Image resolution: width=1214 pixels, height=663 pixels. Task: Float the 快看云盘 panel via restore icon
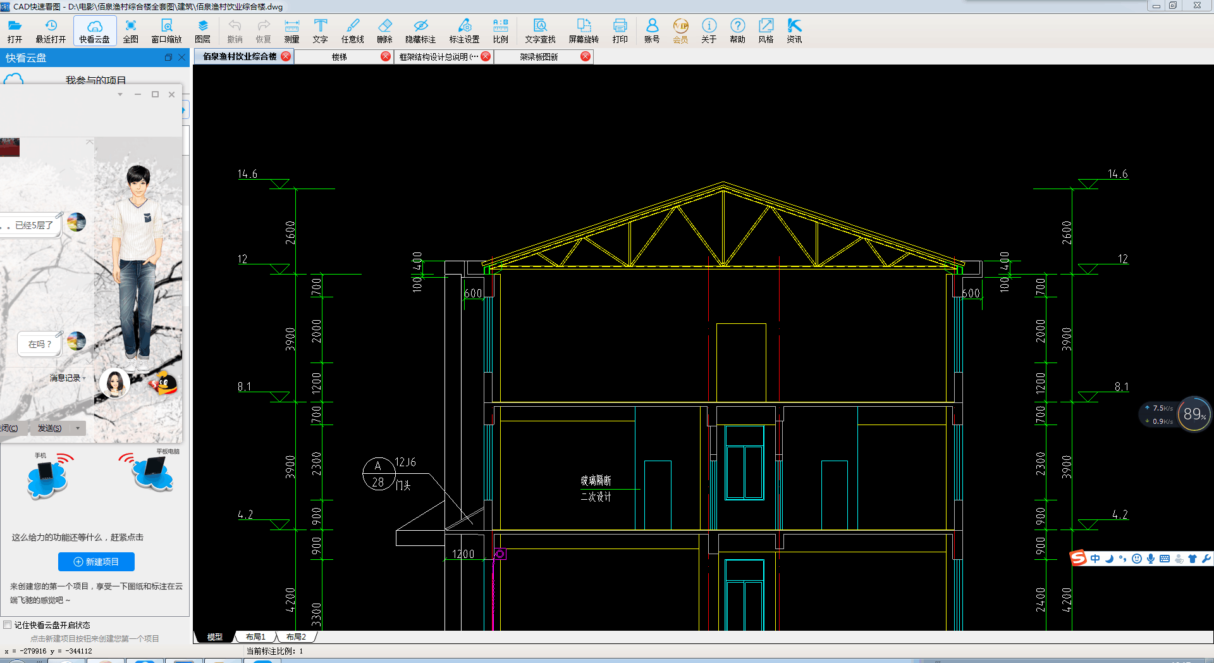tap(168, 58)
